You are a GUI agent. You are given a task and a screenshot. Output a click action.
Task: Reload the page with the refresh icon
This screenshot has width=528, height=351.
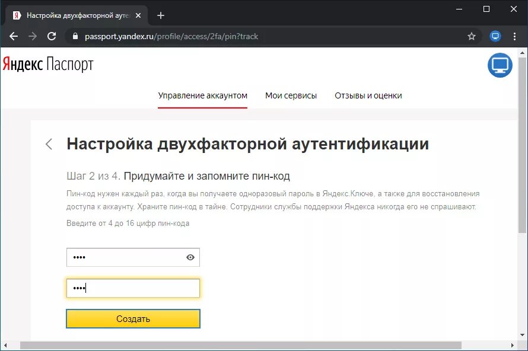[52, 36]
